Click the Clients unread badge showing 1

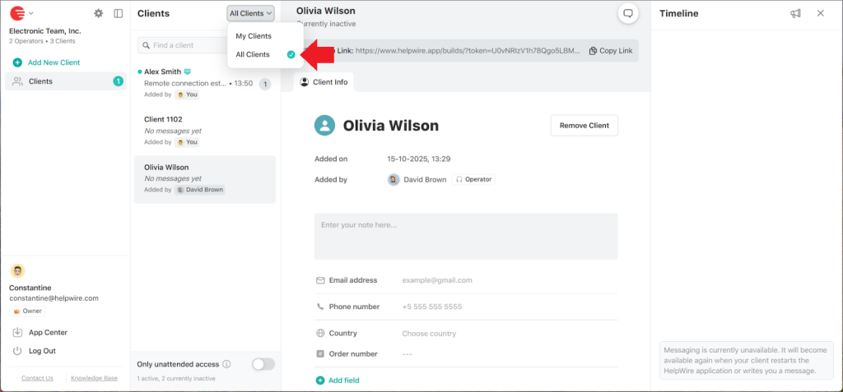[x=118, y=81]
